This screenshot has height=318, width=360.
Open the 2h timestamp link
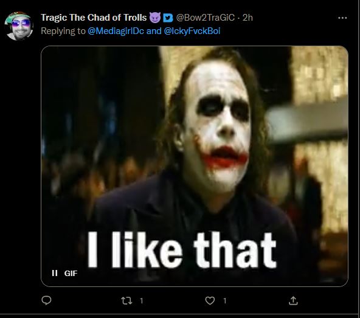247,18
